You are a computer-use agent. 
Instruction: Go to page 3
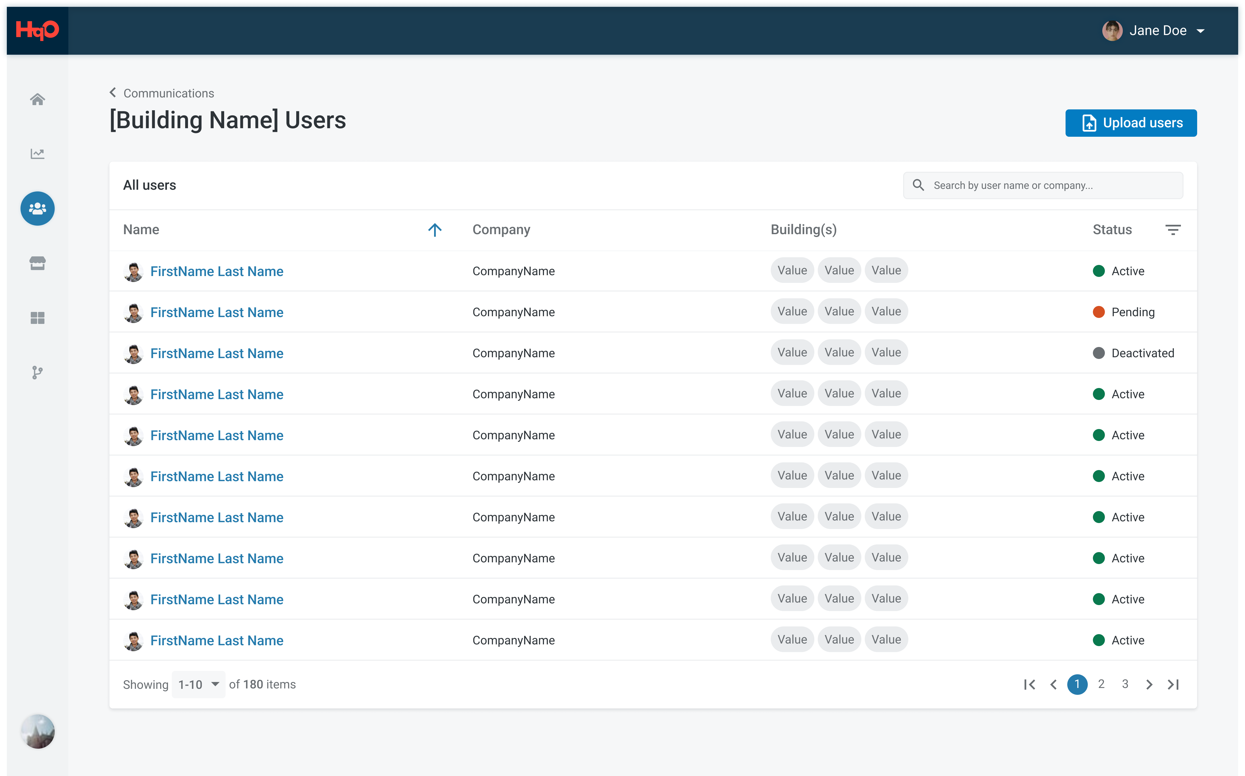[1125, 684]
